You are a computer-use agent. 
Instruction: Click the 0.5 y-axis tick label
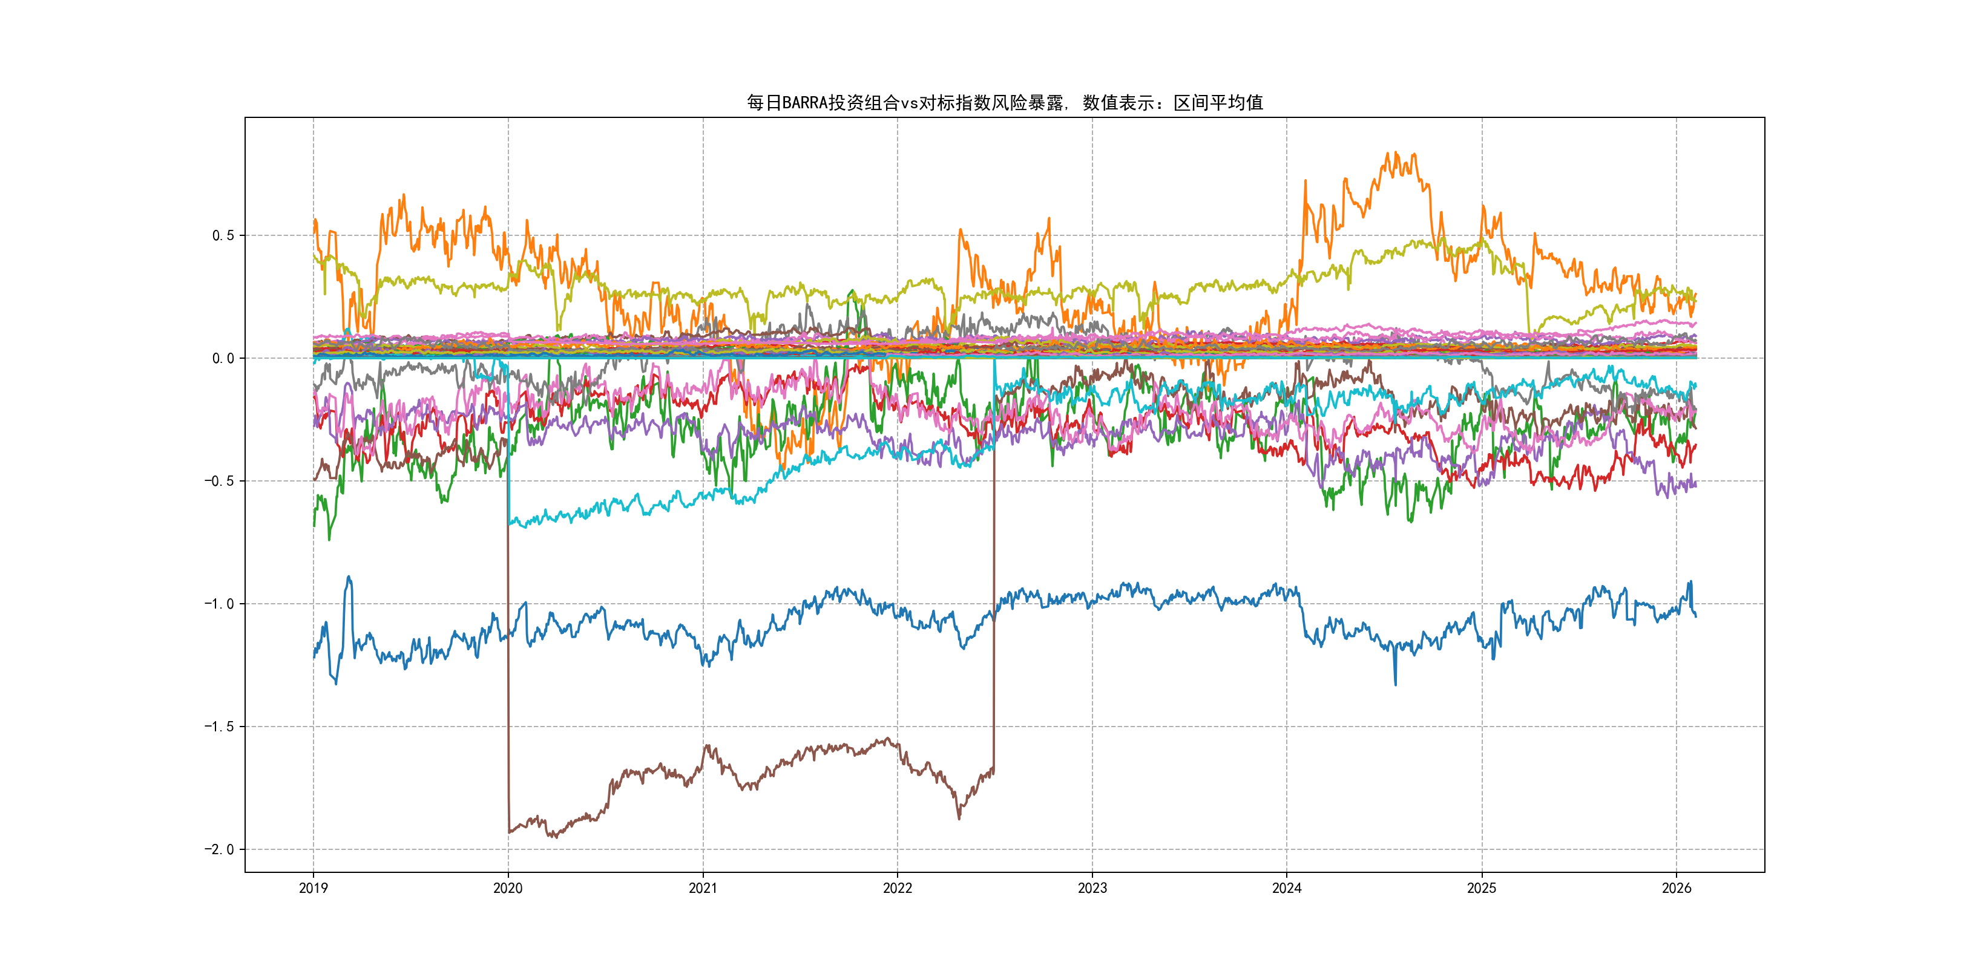222,235
